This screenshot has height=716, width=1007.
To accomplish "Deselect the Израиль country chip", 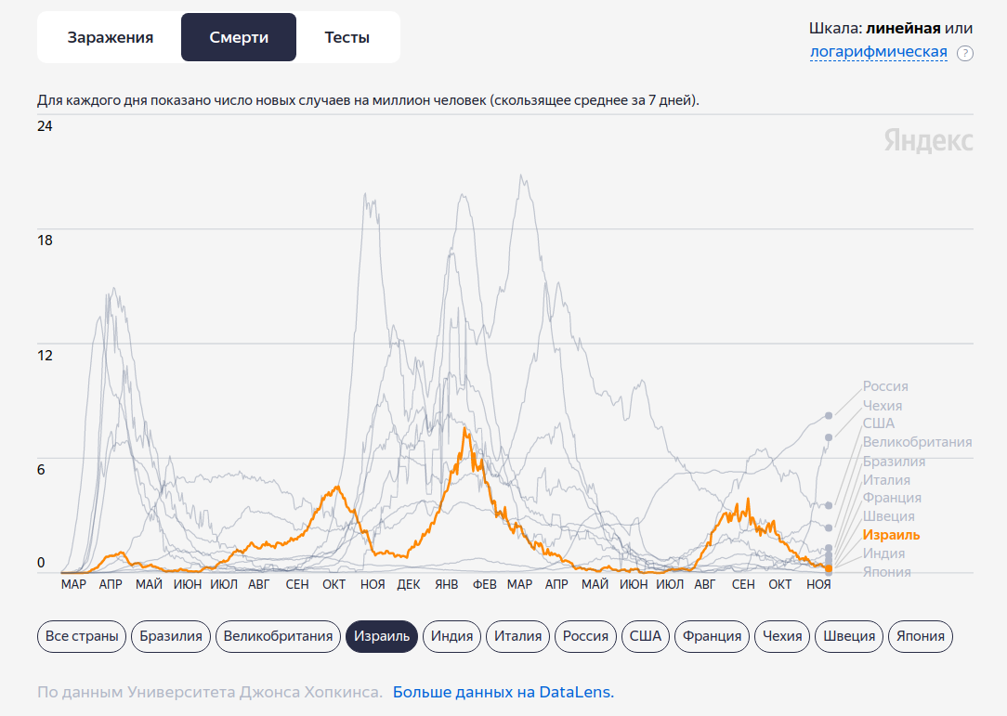I will tap(382, 636).
